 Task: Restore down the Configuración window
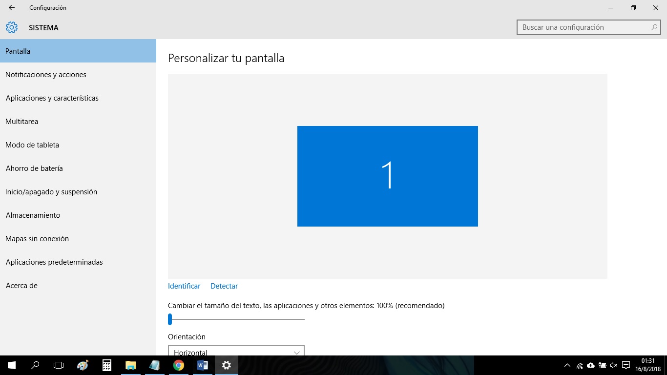point(633,8)
